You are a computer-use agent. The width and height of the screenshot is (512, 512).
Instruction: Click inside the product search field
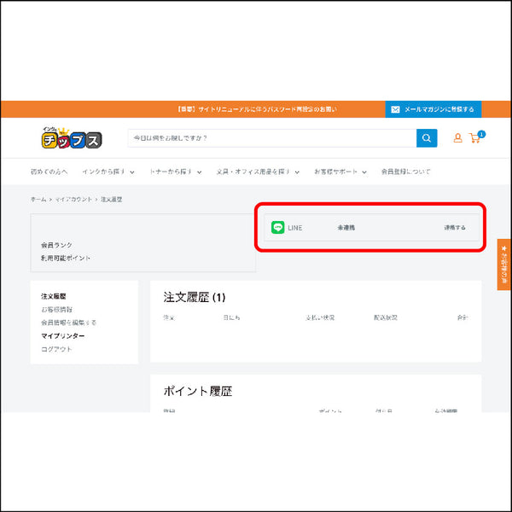271,138
